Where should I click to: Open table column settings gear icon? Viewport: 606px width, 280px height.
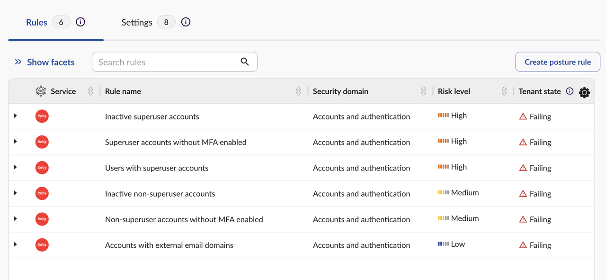(x=584, y=92)
